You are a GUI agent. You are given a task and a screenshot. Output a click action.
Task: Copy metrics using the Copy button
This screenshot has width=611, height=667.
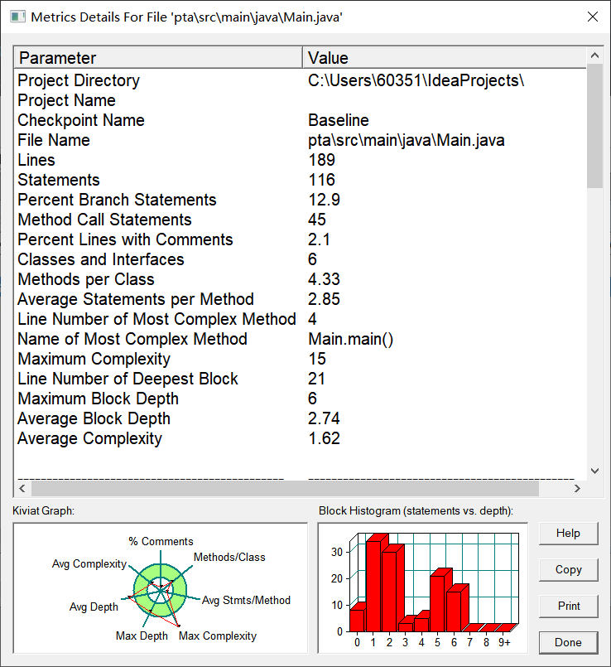point(568,570)
